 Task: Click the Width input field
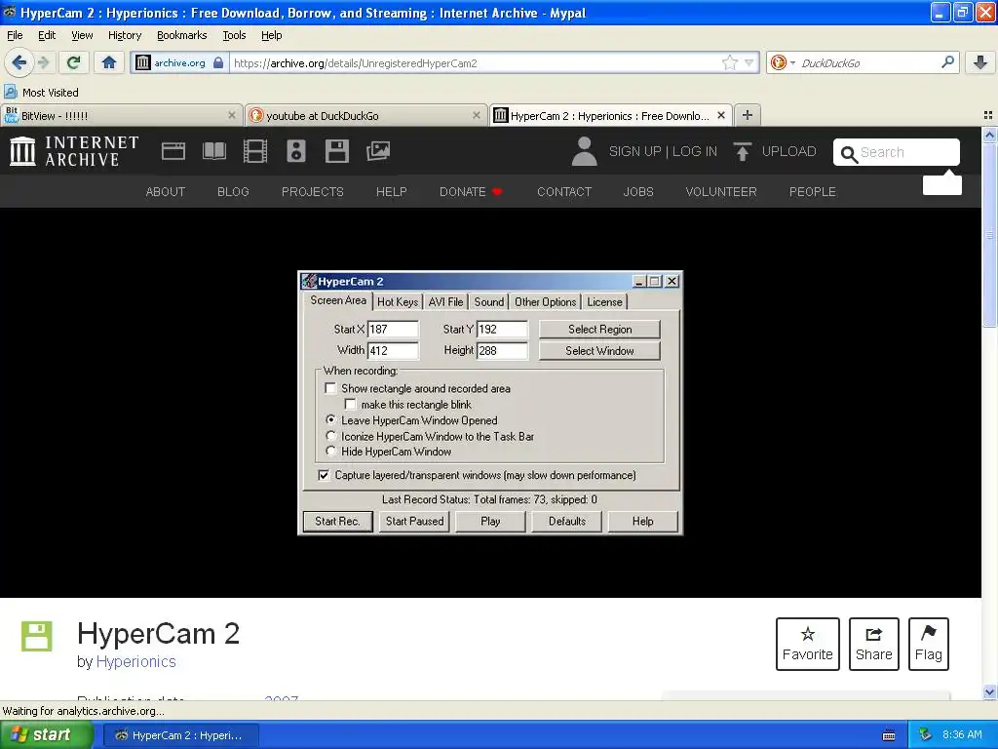pos(393,350)
